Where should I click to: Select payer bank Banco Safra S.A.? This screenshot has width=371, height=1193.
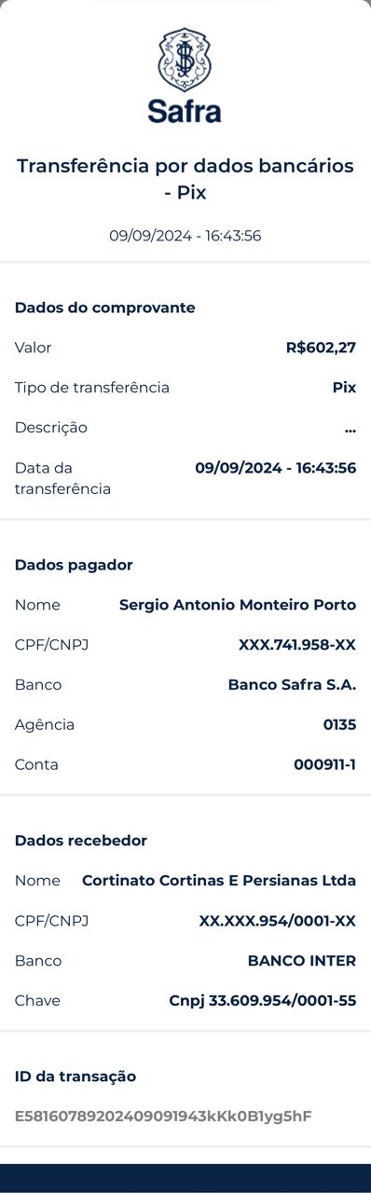(292, 685)
